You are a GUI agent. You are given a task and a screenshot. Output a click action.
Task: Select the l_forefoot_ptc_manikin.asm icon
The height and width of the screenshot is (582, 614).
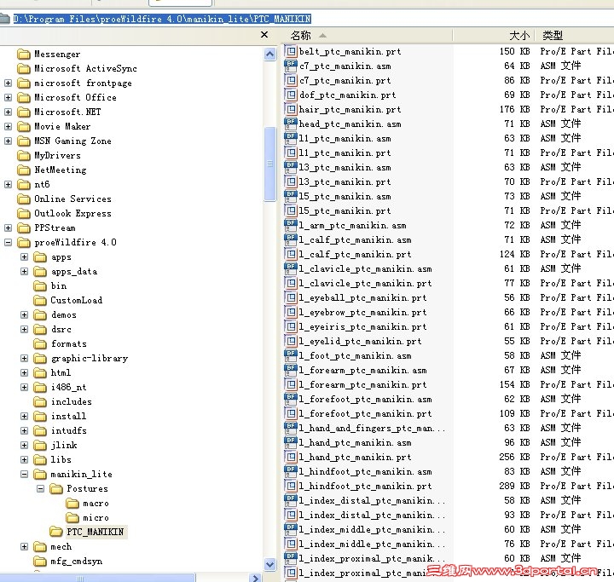(x=291, y=399)
